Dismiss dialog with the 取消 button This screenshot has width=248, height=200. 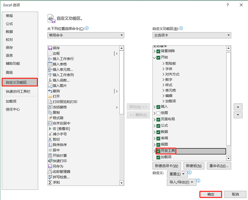(235, 194)
